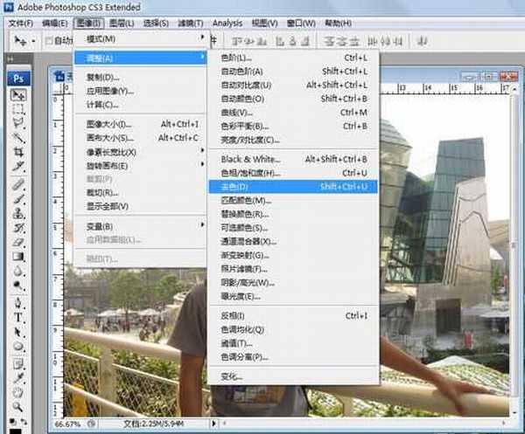Image resolution: width=525 pixels, height=434 pixels.
Task: Select the Rectangular Marquee tool
Action: pyautogui.click(x=18, y=109)
